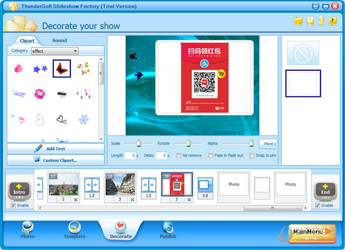The height and width of the screenshot is (250, 345).
Task: Select the colorful confetti clipart
Action: click(83, 68)
